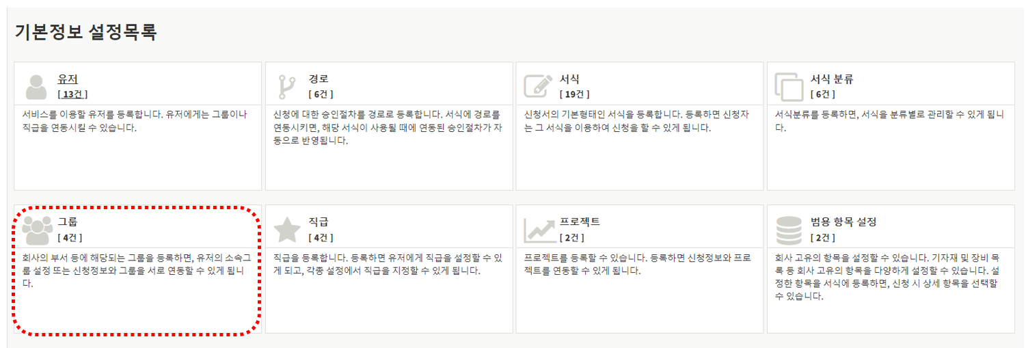Click the 기본정보 설정목록 page heading
This screenshot has width=1026, height=348.
pyautogui.click(x=85, y=32)
